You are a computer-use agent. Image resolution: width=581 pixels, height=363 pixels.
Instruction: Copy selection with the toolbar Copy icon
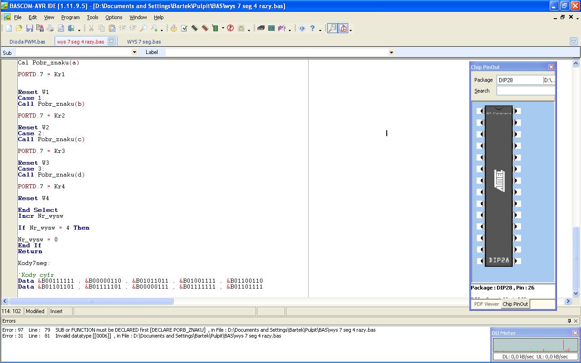(x=102, y=29)
